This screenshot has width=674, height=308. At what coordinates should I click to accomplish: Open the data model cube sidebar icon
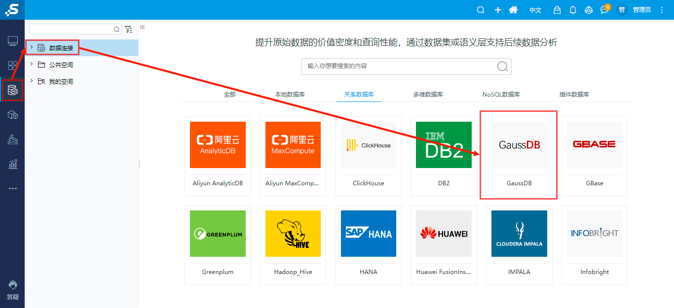pyautogui.click(x=13, y=115)
